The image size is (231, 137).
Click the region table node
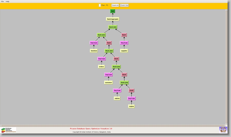131,106
